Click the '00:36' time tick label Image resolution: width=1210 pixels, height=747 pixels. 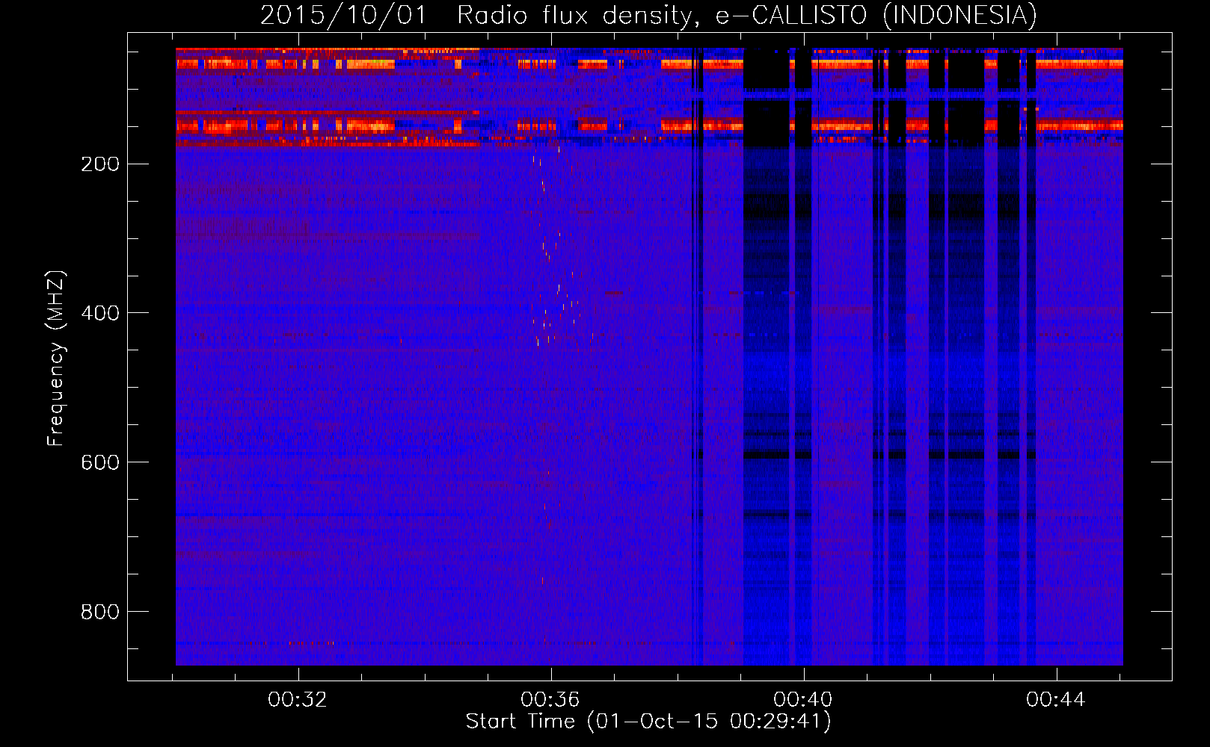[550, 700]
